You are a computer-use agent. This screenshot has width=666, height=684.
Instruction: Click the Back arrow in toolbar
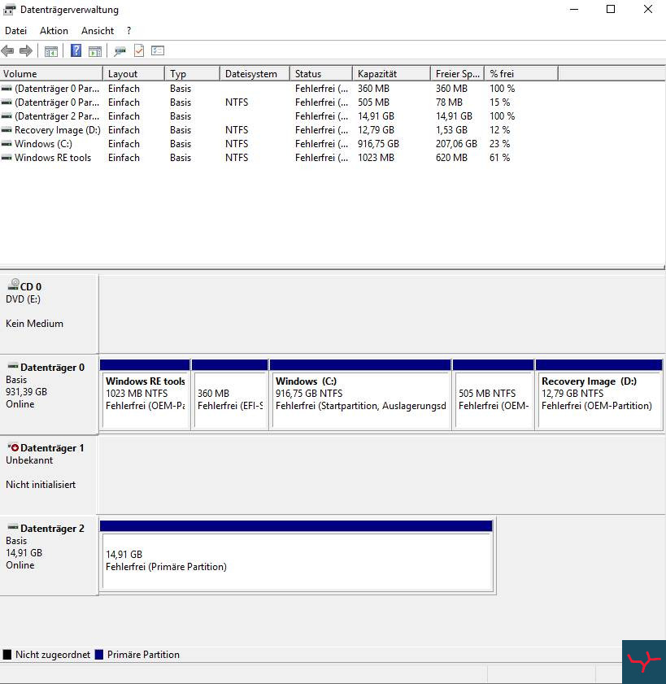pyautogui.click(x=8, y=50)
